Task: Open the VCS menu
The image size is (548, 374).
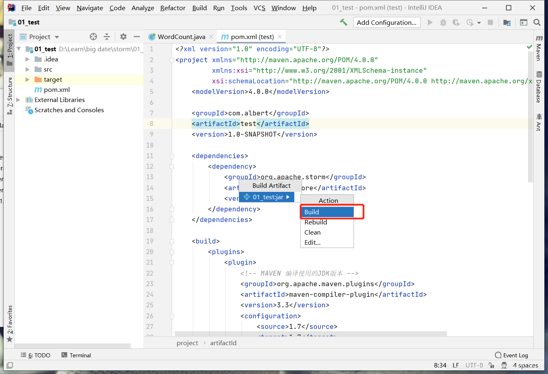Action: 259,8
